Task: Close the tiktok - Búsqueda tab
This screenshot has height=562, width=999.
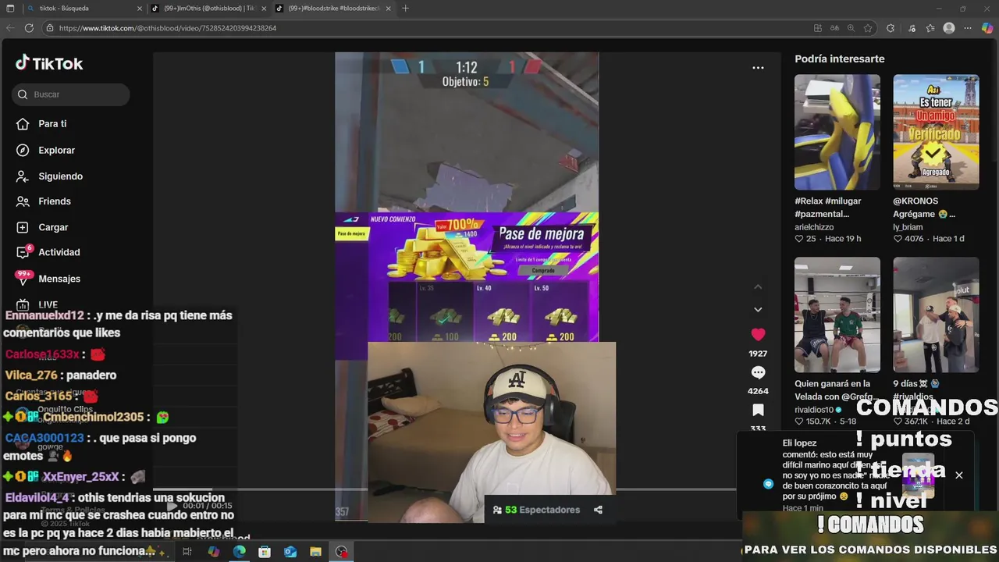Action: click(140, 8)
